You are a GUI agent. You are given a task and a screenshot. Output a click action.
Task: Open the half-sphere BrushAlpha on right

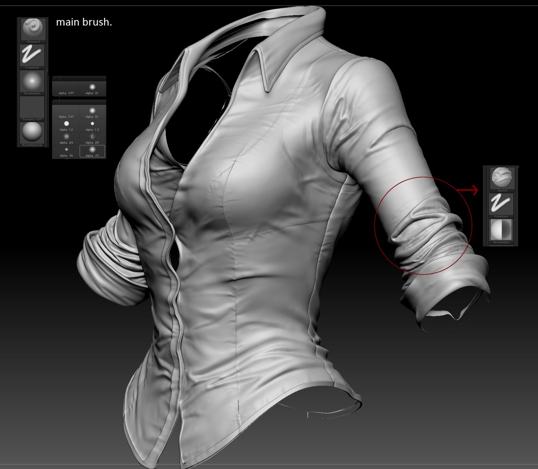pyautogui.click(x=501, y=231)
